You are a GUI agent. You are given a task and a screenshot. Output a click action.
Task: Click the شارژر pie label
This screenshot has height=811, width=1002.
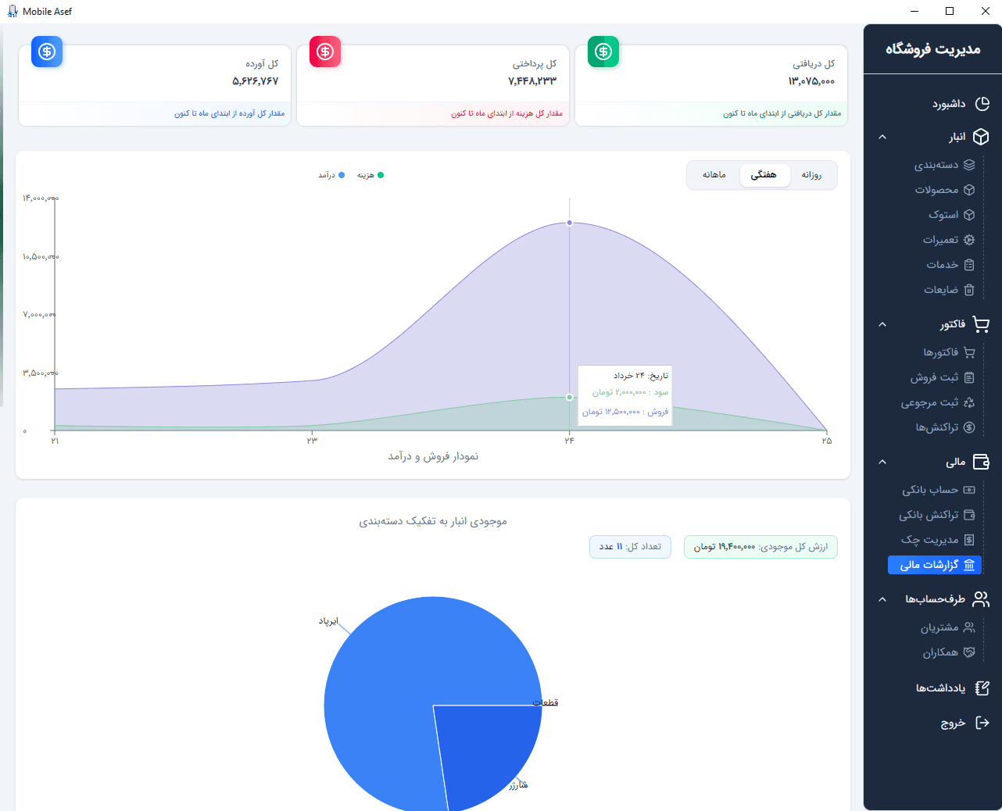[518, 784]
